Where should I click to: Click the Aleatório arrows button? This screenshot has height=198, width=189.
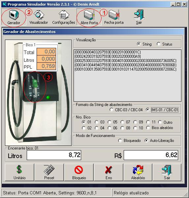(x=138, y=172)
